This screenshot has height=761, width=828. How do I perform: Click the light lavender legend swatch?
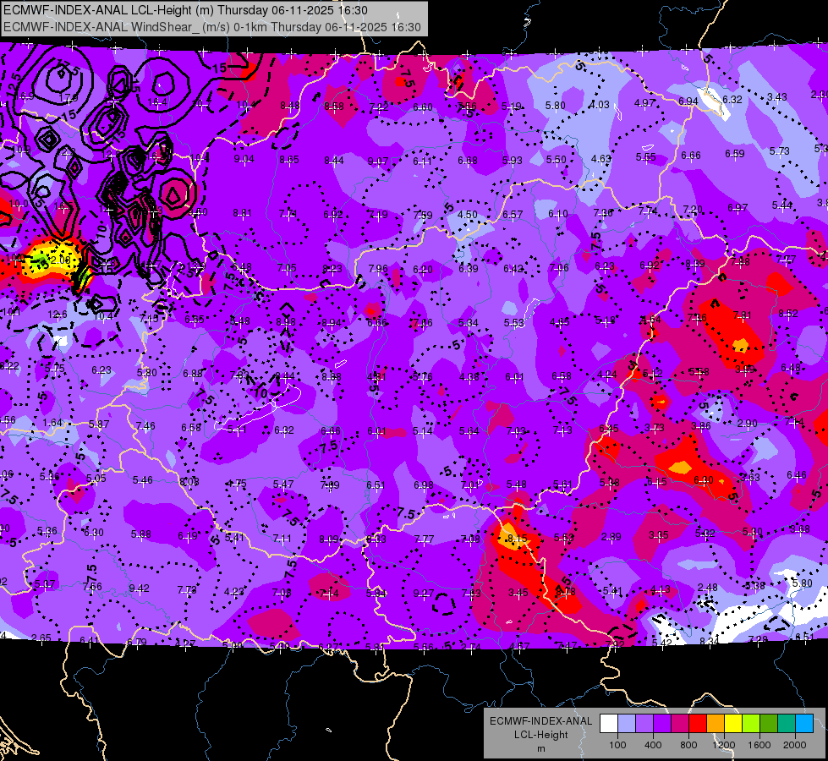click(627, 724)
